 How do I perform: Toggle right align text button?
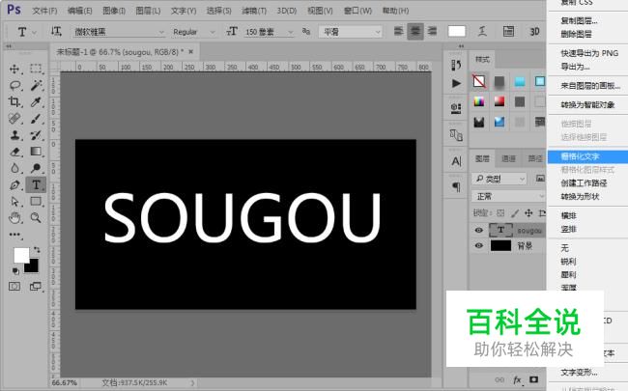[x=432, y=31]
